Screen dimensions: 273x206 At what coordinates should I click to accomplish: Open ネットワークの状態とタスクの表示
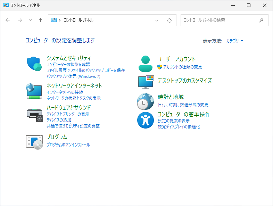(74, 98)
